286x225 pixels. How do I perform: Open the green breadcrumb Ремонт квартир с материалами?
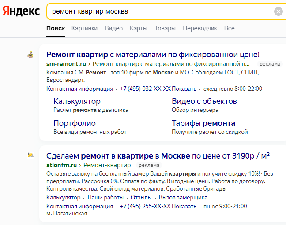click(171, 64)
